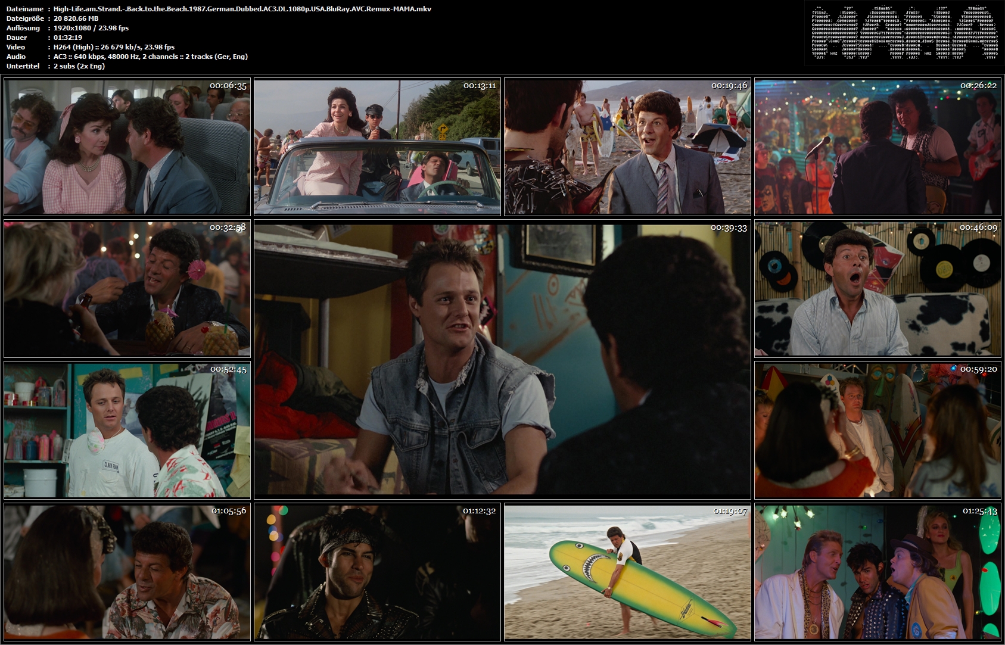Select the pineapple drinks thumbnail at 00:32:58
This screenshot has width=1005, height=645.
pyautogui.click(x=127, y=289)
